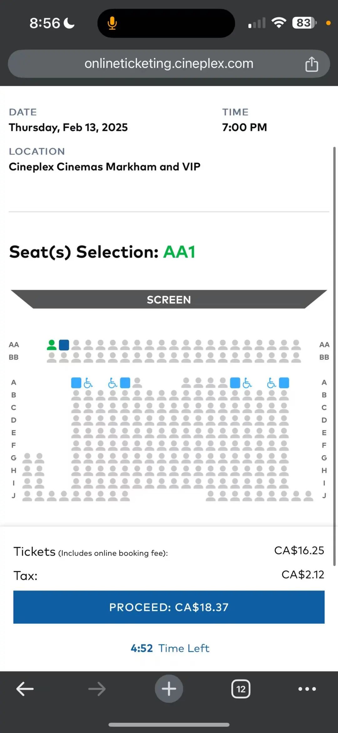This screenshot has height=733, width=338.
Task: Select the leftmost light blue seat in row A
Action: tap(76, 383)
